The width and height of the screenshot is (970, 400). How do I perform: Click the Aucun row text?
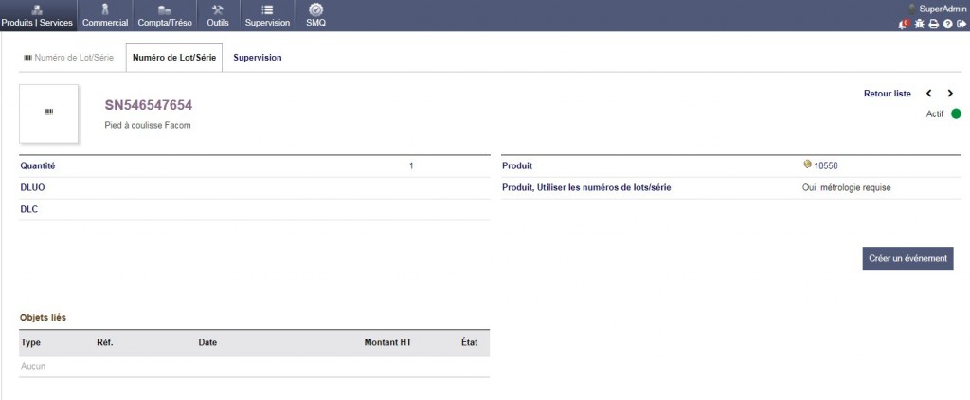[x=33, y=366]
